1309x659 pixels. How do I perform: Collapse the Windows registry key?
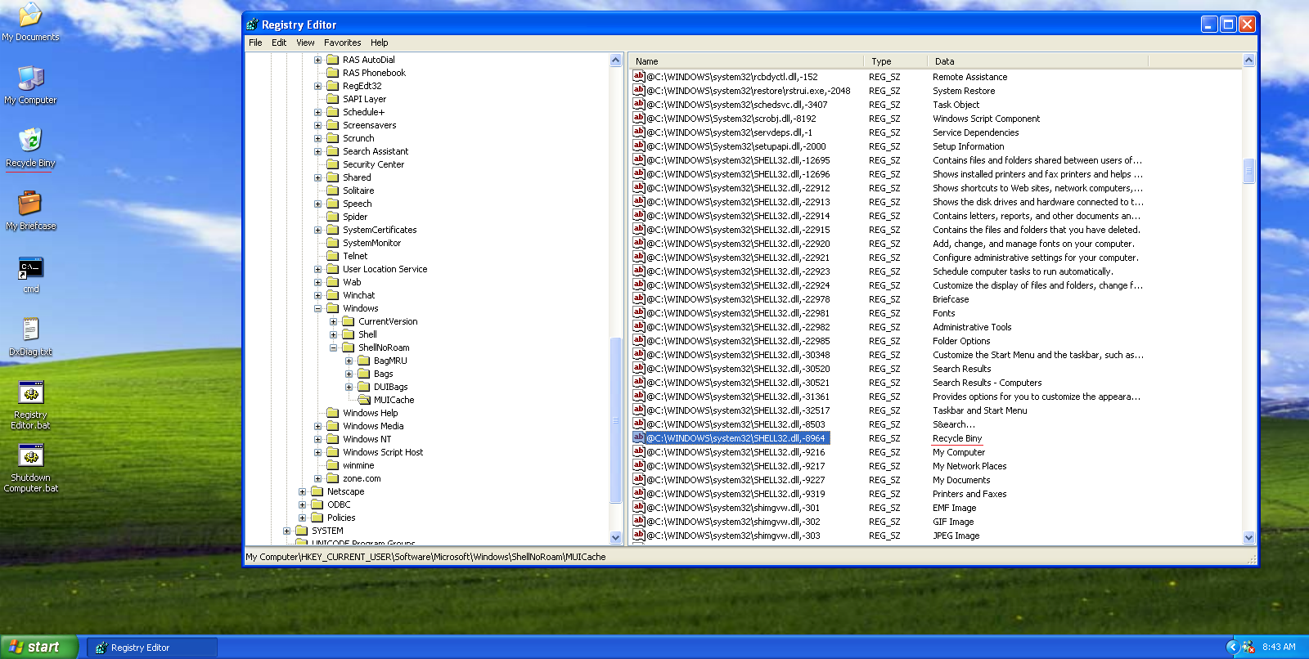point(318,308)
